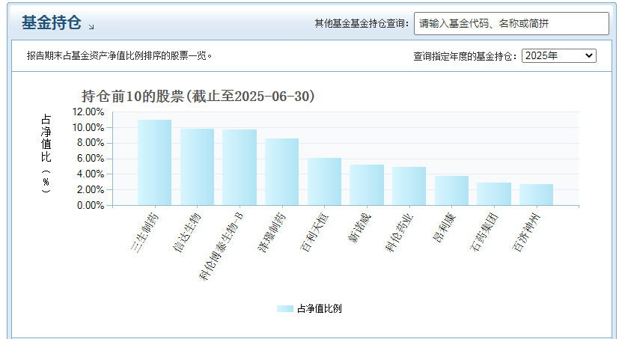Click the 0.00% y-axis tick label
Screen dimensions: 622x339
point(91,205)
